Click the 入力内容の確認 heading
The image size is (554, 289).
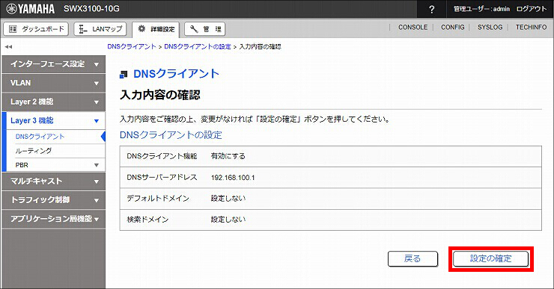pyautogui.click(x=160, y=95)
